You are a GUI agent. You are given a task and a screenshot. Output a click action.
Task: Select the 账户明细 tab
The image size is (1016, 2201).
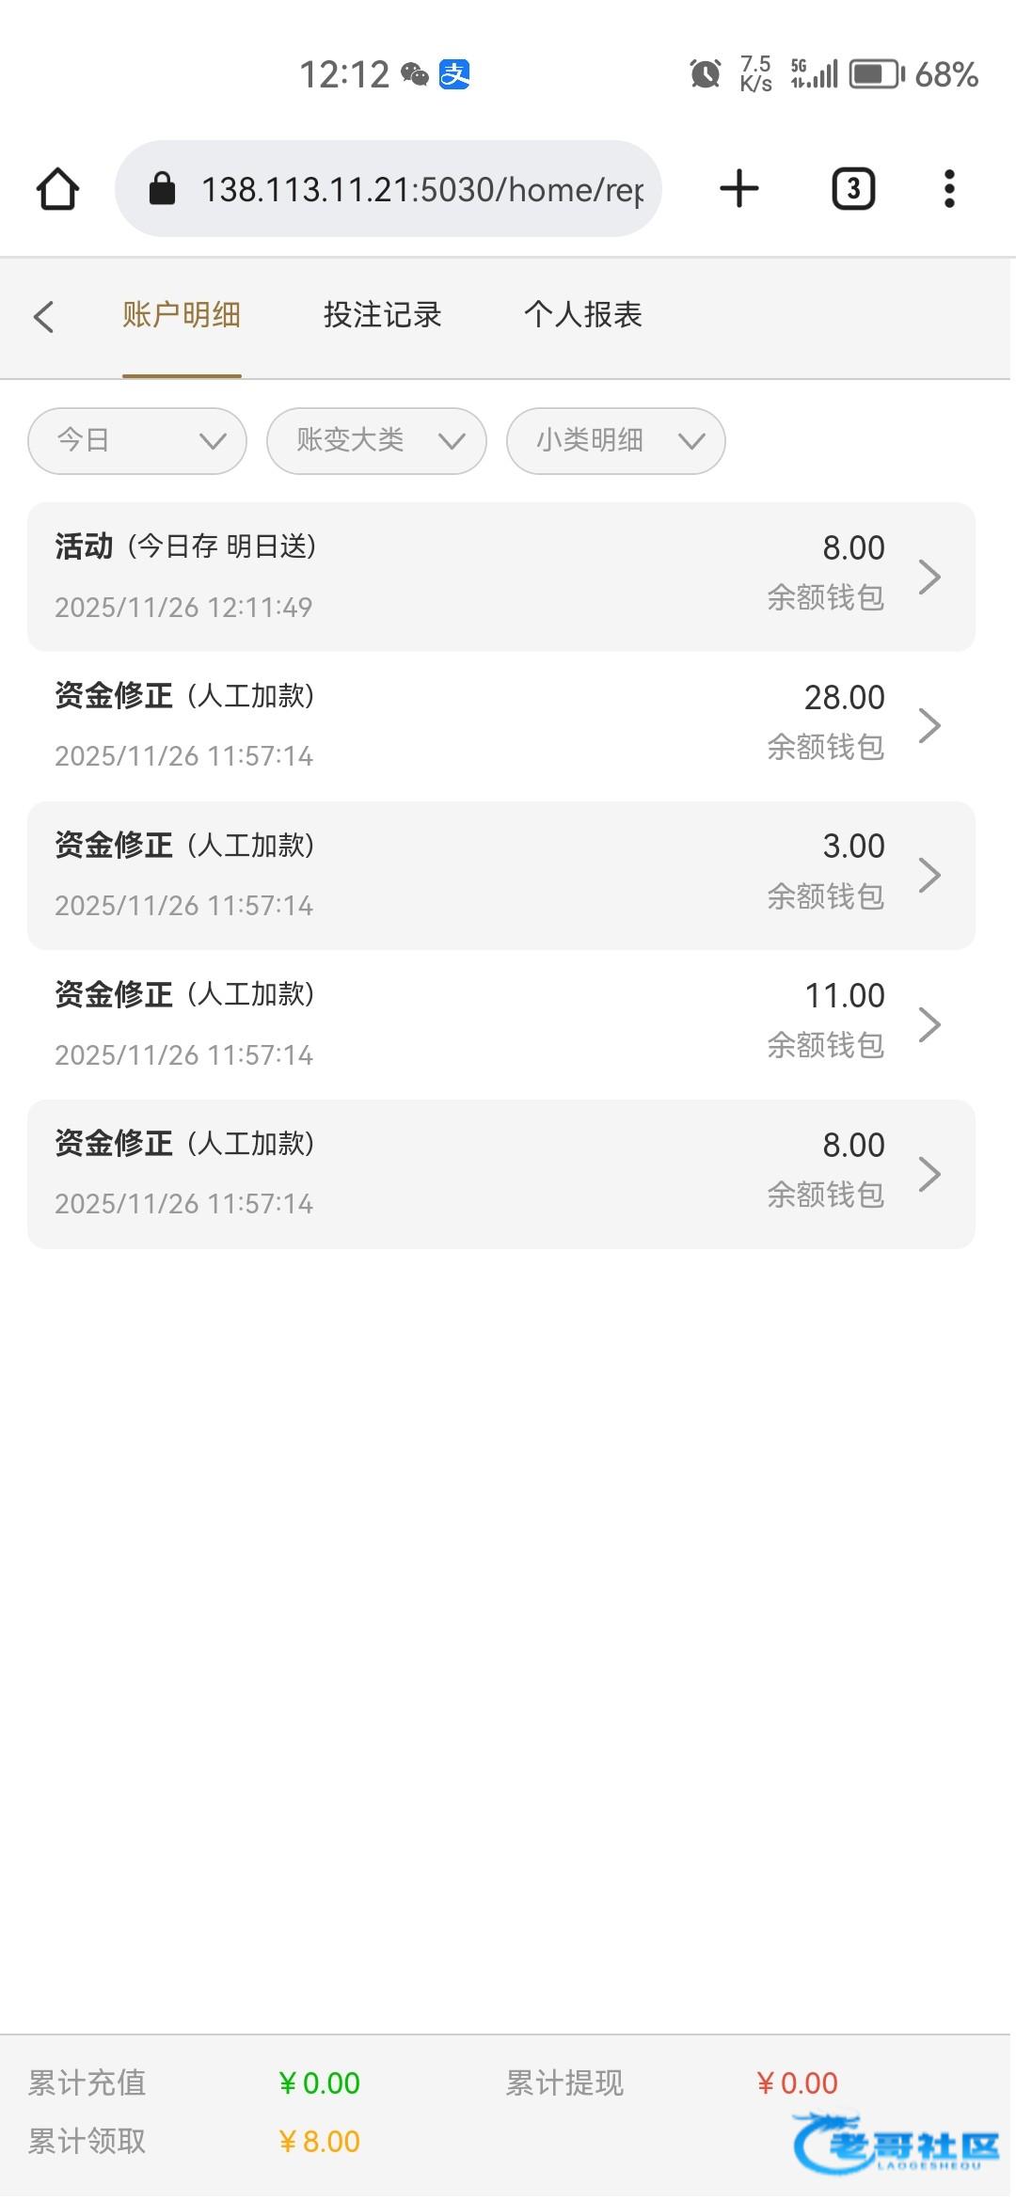point(182,315)
